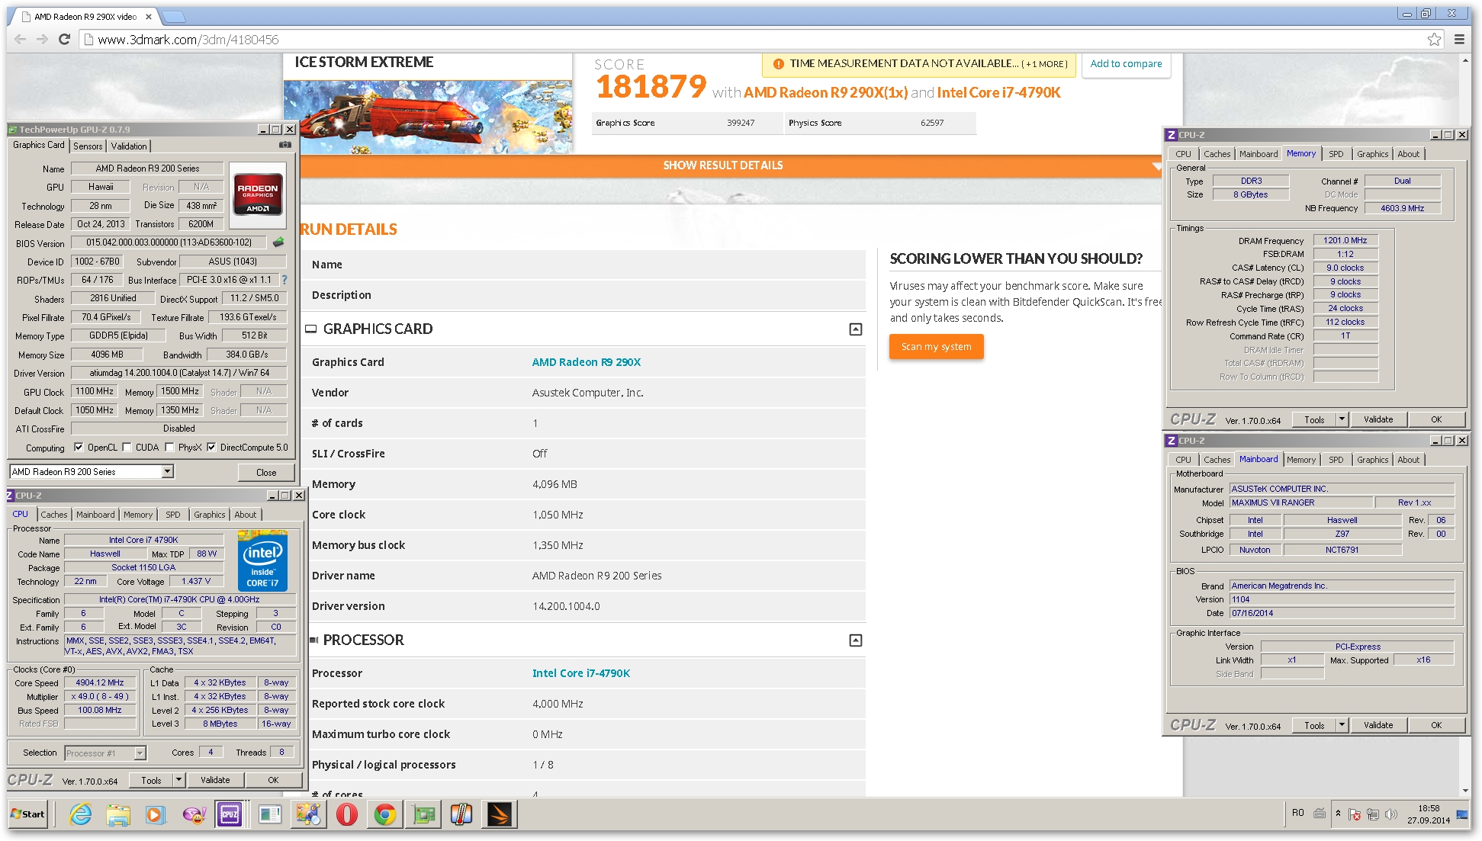Switch to the Chrome taskbar button
This screenshot has height=841, width=1482.
pyautogui.click(x=385, y=814)
